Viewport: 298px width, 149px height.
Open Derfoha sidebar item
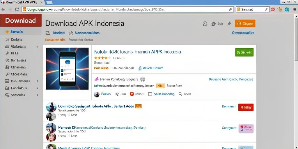(x=16, y=40)
